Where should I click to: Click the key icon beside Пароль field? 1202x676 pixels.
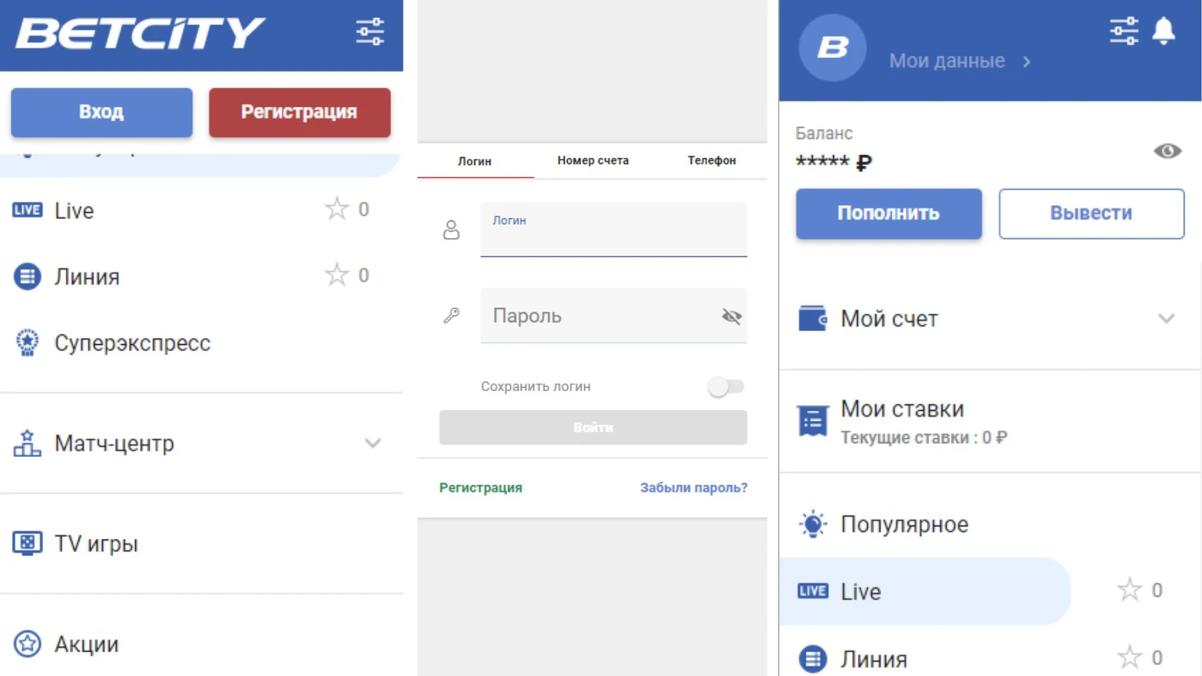(x=451, y=315)
